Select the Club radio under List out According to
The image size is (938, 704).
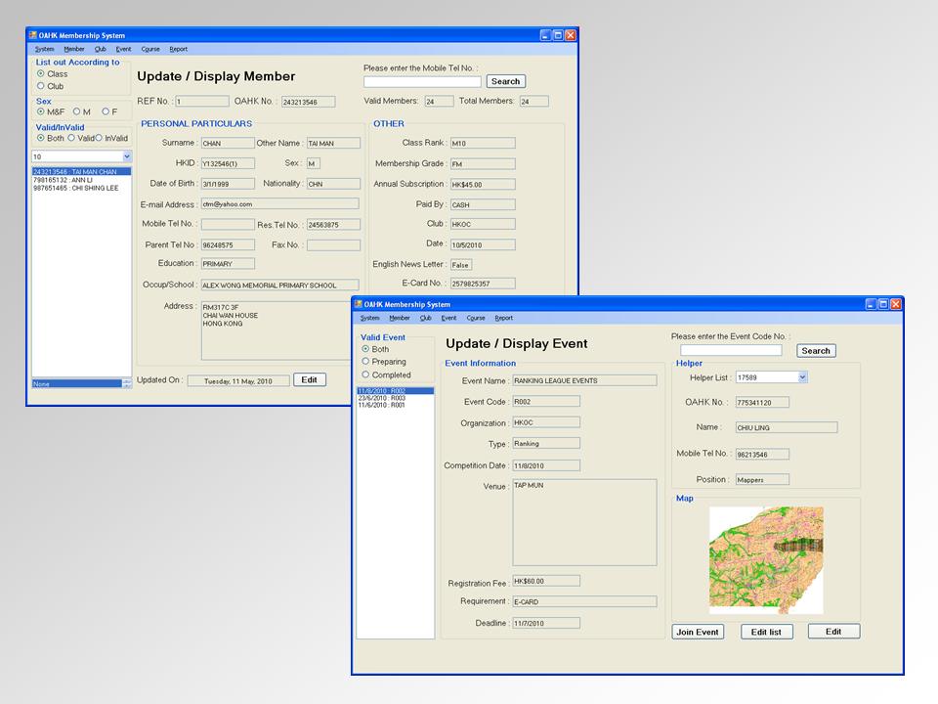[x=41, y=86]
